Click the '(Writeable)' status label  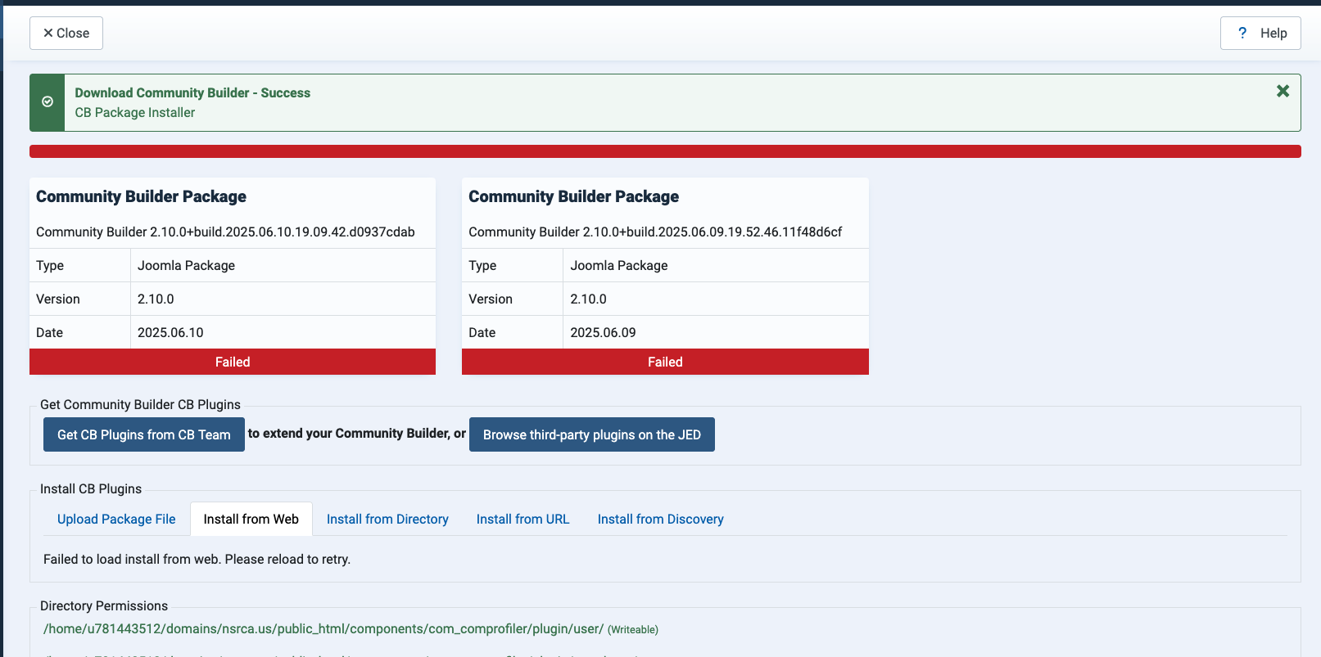tap(633, 630)
